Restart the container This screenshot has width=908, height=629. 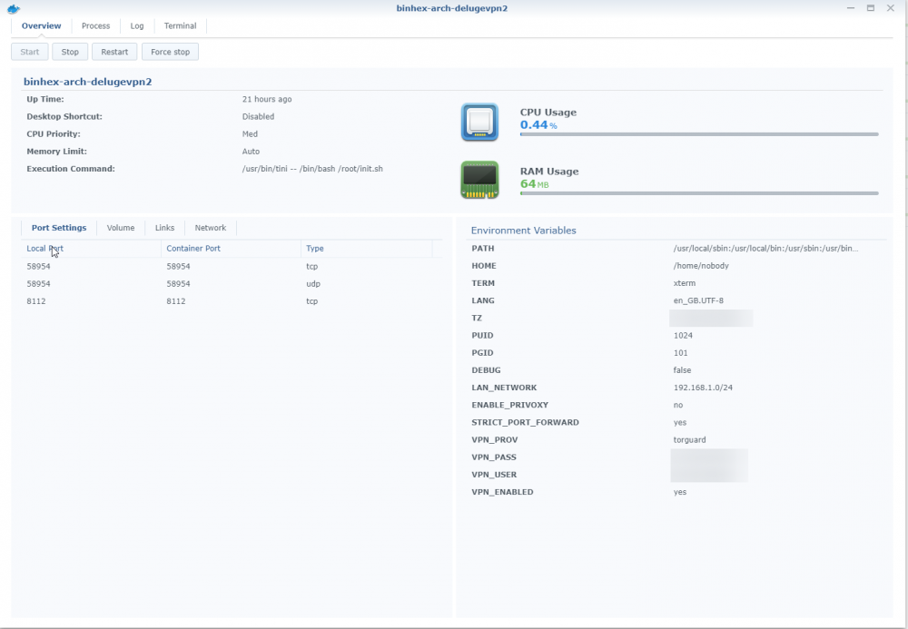(x=114, y=52)
